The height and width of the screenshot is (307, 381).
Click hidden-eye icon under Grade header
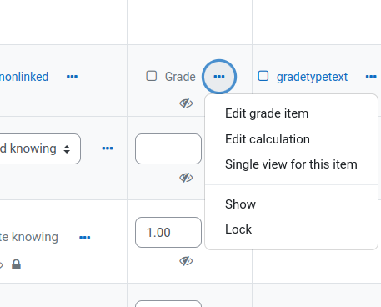coord(186,103)
